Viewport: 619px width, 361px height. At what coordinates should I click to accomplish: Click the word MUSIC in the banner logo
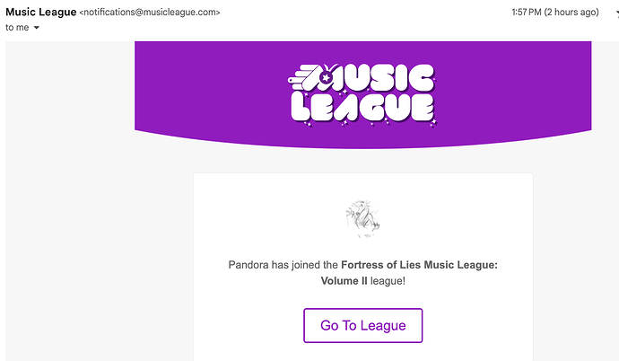[x=381, y=77]
